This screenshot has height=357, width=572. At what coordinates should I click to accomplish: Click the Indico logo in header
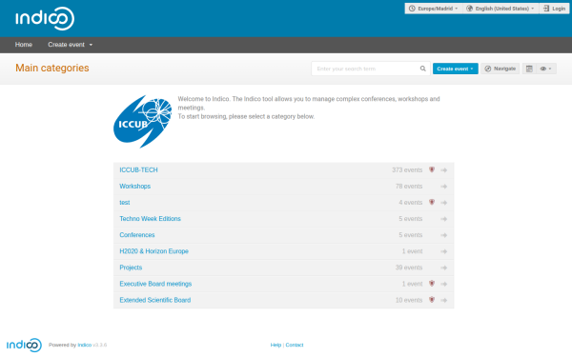(x=45, y=18)
